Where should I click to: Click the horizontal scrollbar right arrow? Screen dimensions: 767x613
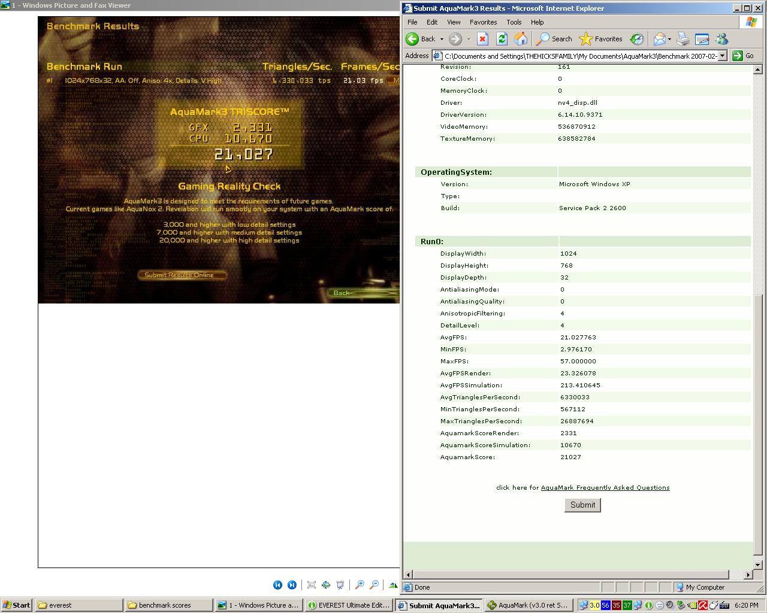click(748, 575)
